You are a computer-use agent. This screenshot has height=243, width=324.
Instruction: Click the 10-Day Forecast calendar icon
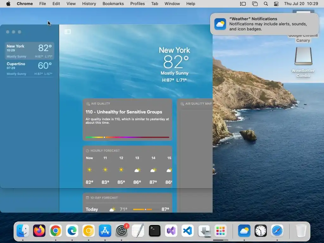pyautogui.click(x=87, y=198)
